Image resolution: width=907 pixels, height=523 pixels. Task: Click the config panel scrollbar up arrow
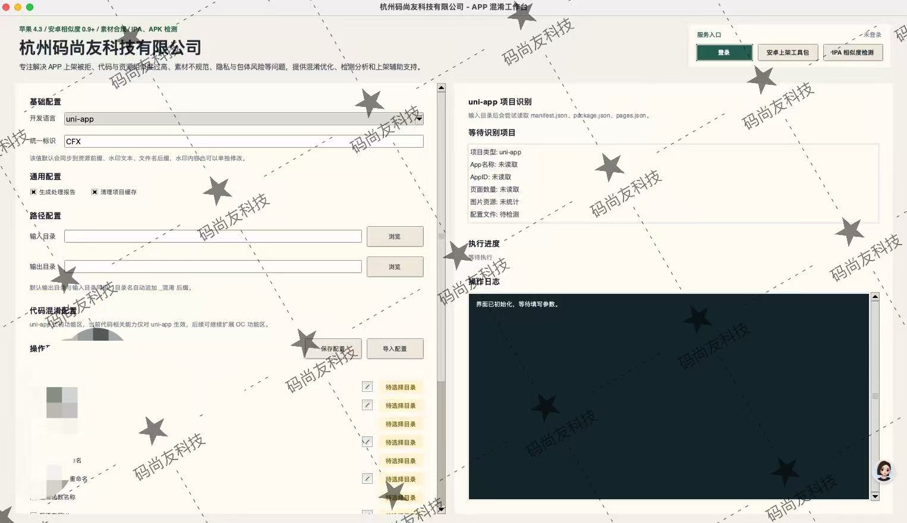441,88
